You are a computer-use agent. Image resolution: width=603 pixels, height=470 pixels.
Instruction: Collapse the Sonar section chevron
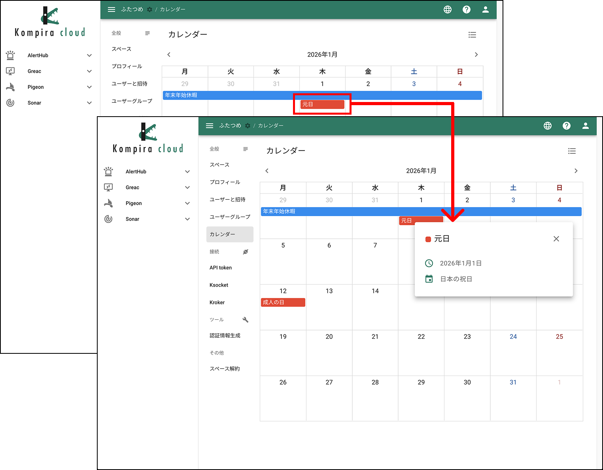[187, 219]
